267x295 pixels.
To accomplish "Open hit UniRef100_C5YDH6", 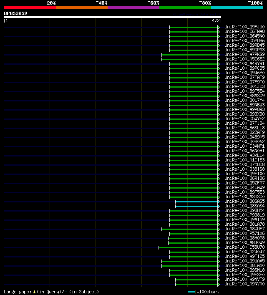I will (244, 40).
